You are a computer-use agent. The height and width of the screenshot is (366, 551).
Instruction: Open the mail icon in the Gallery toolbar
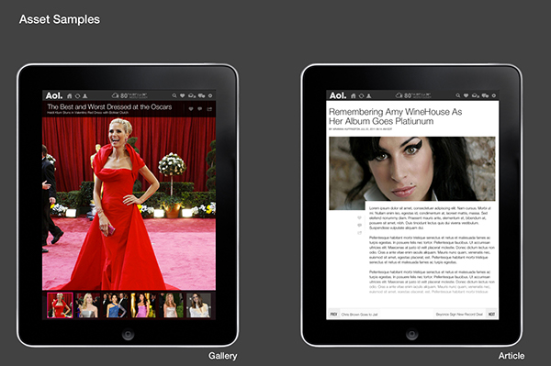click(x=192, y=95)
